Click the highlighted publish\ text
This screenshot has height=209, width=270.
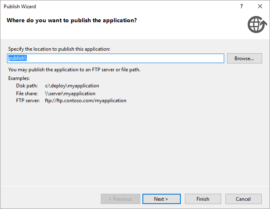(17, 58)
